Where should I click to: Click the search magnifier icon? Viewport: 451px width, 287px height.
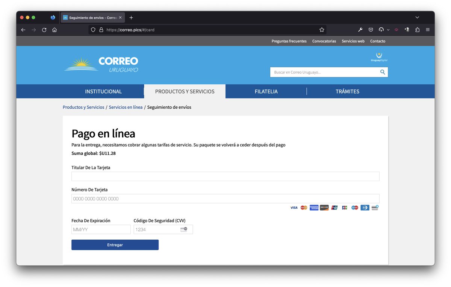pyautogui.click(x=383, y=72)
